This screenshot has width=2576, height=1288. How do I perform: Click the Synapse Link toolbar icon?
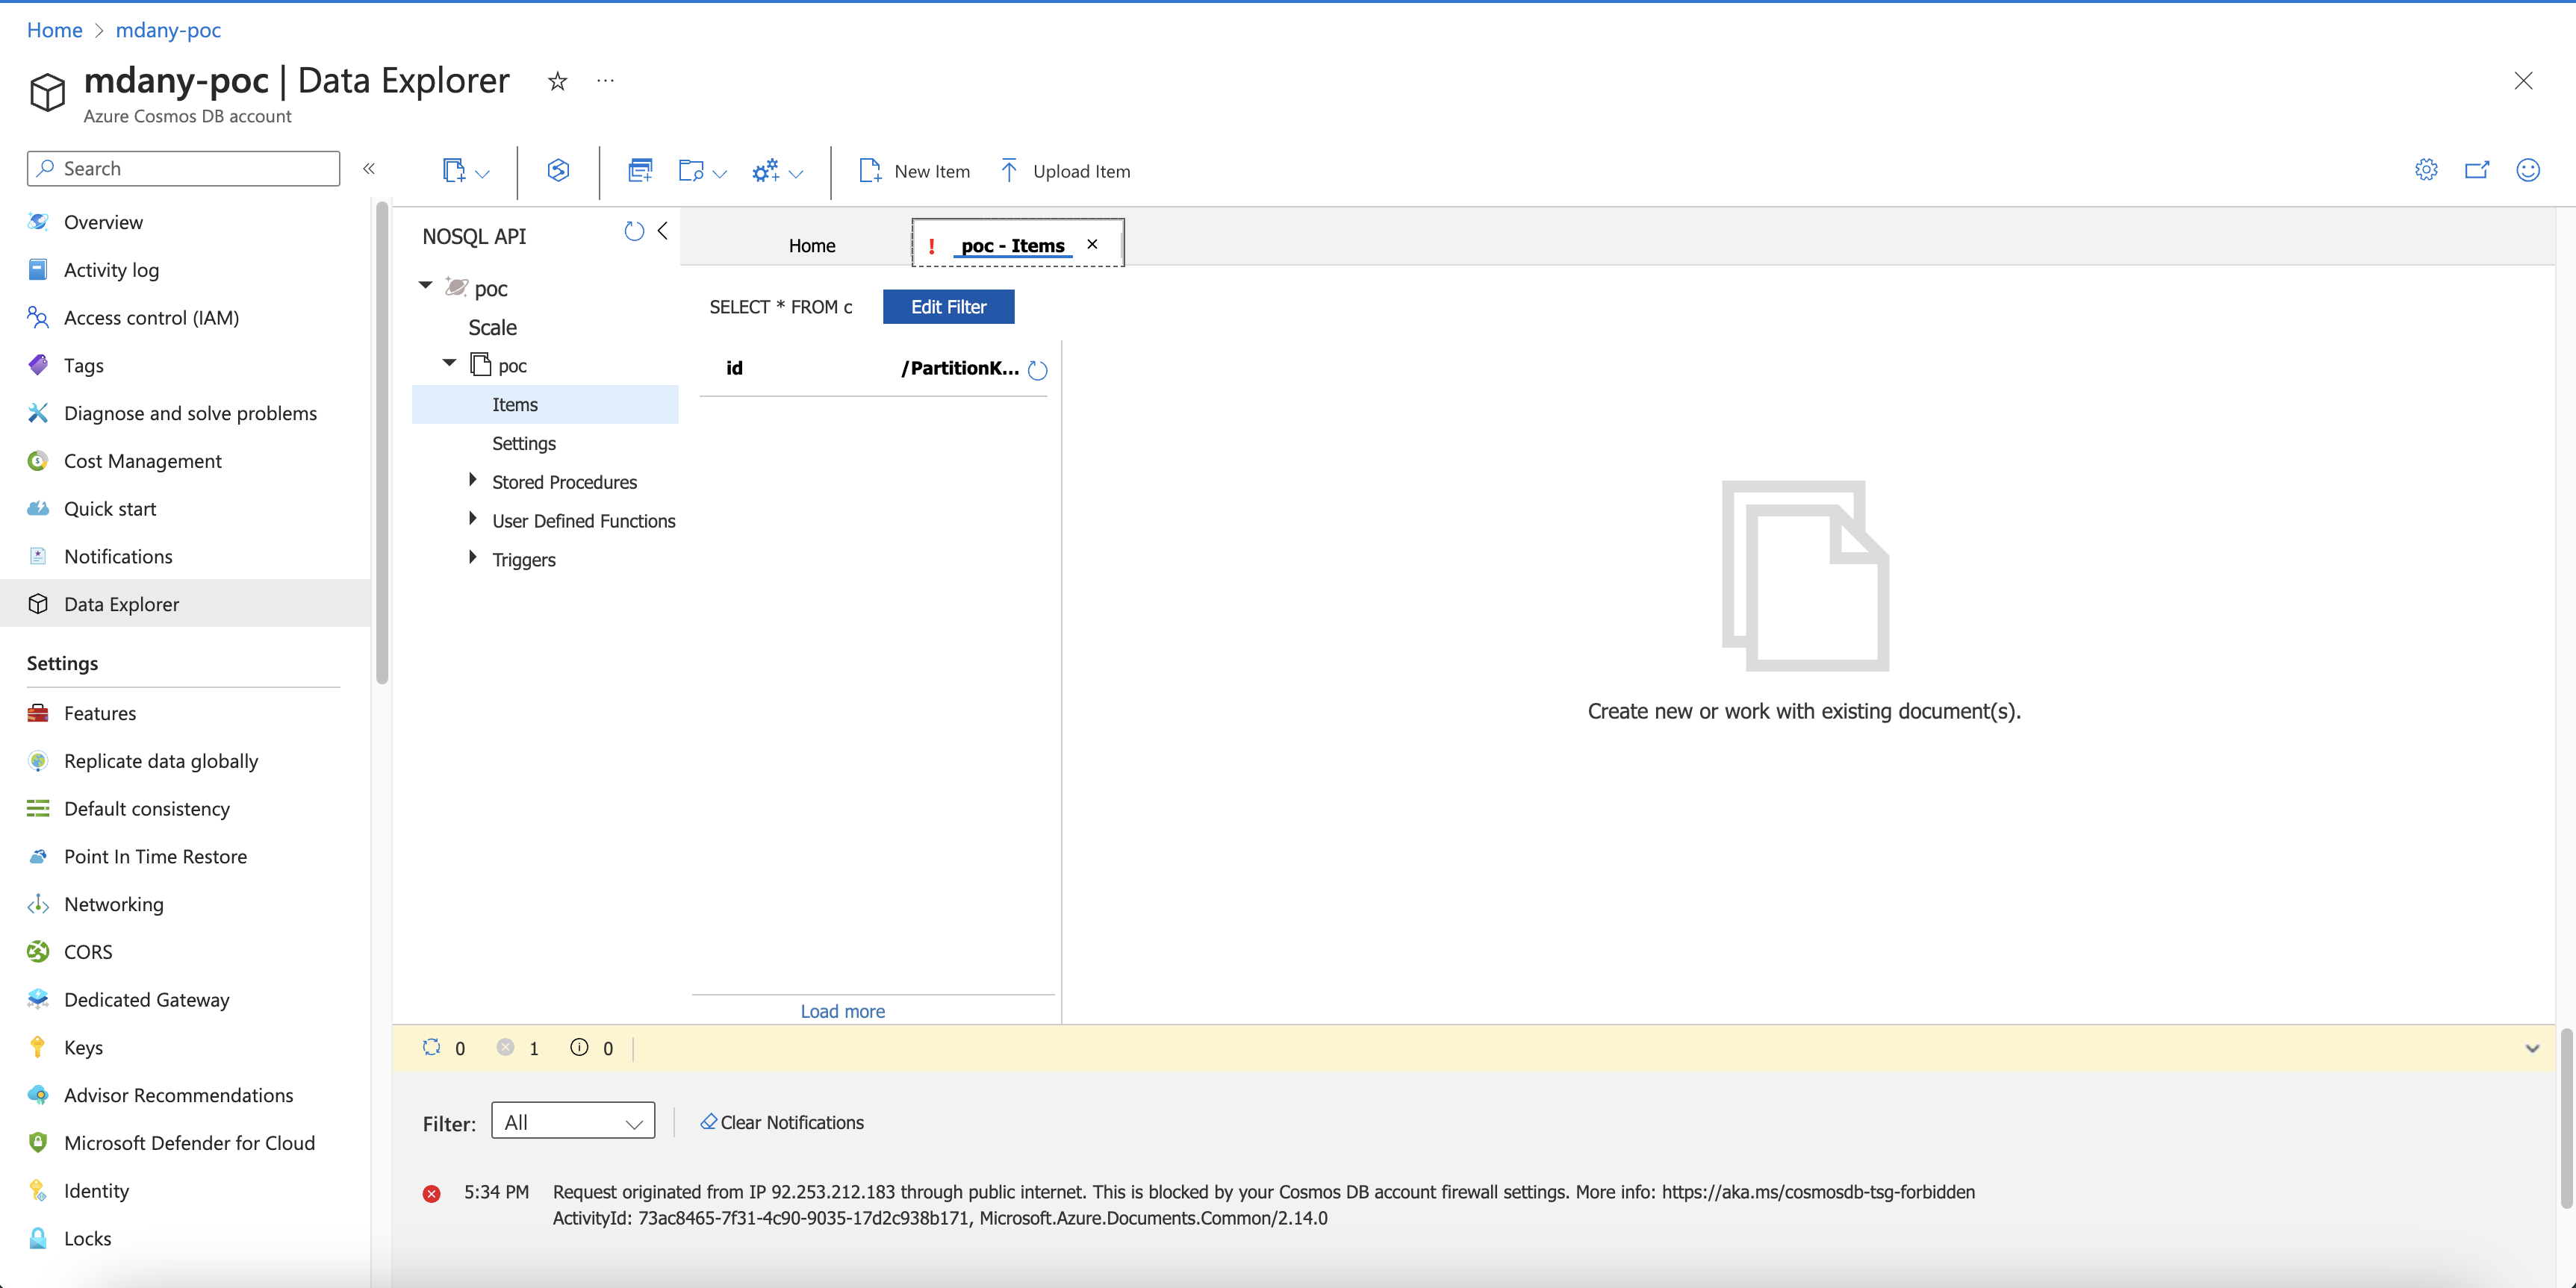(558, 171)
